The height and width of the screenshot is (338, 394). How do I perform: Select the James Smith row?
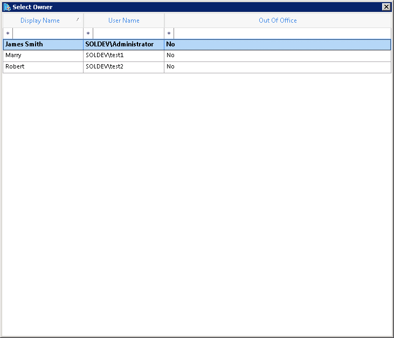pos(197,45)
